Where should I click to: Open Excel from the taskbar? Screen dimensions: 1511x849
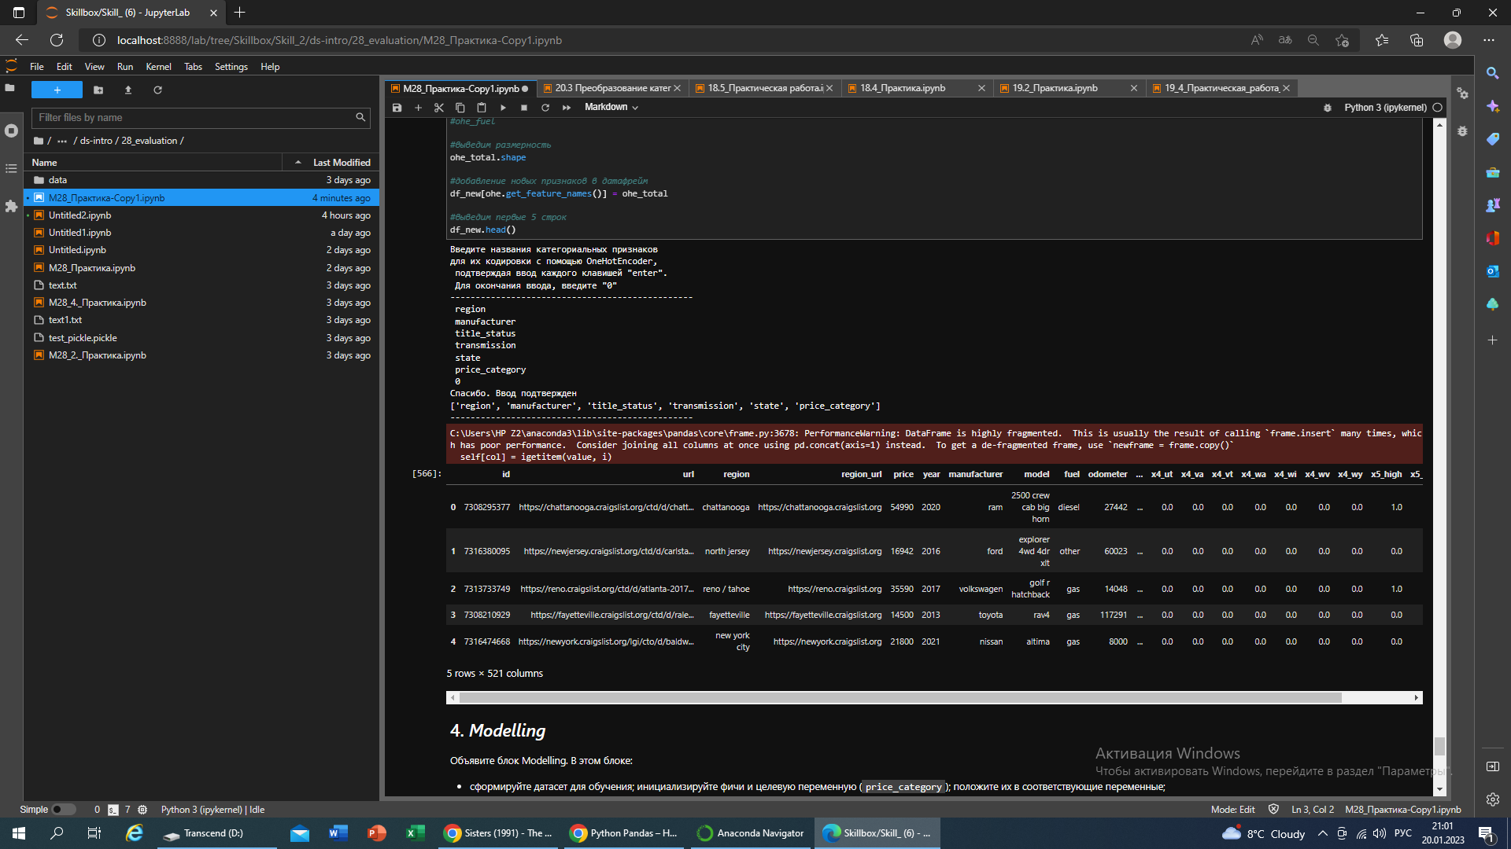416,833
